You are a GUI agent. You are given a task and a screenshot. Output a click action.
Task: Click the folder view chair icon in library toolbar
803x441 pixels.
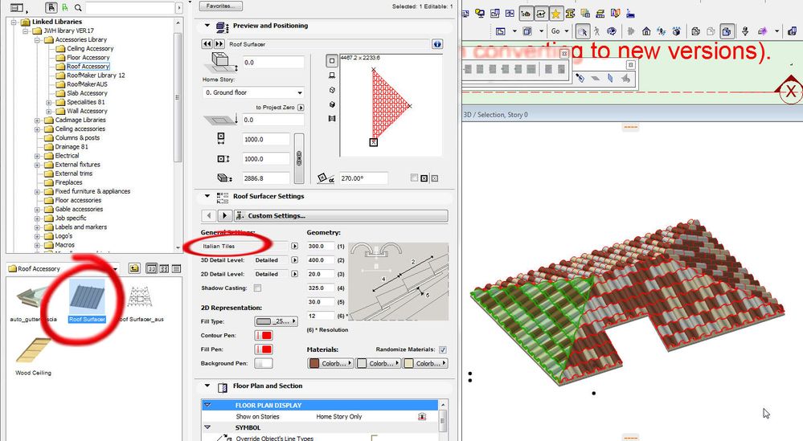tap(51, 8)
